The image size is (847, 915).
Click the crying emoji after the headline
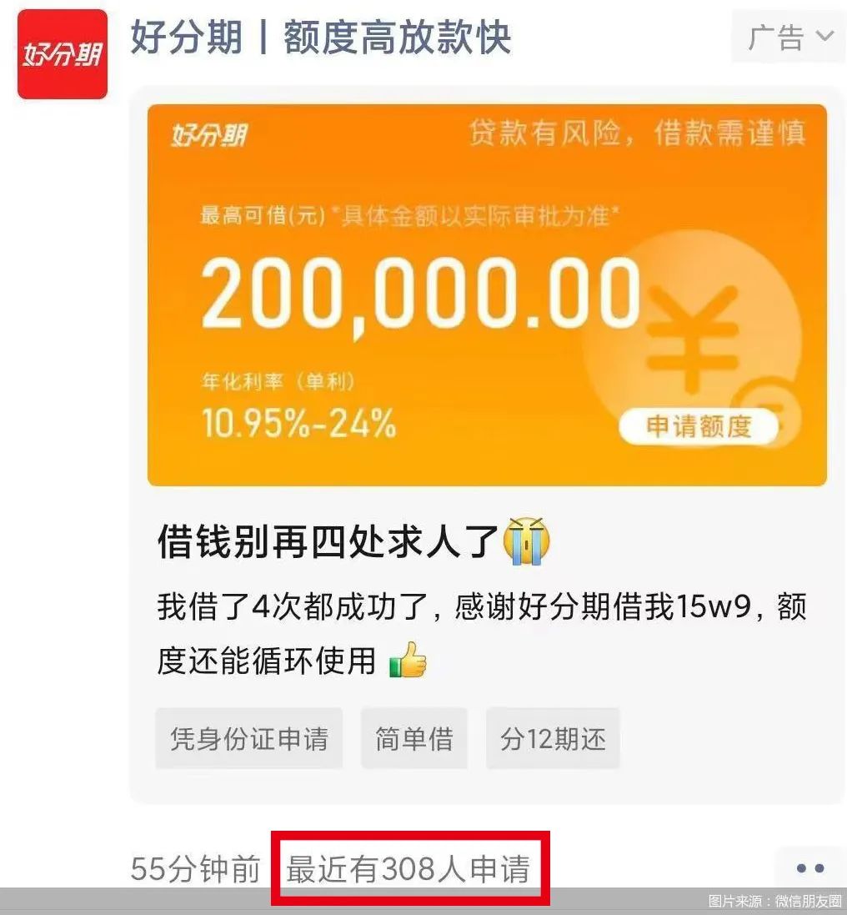pos(527,541)
